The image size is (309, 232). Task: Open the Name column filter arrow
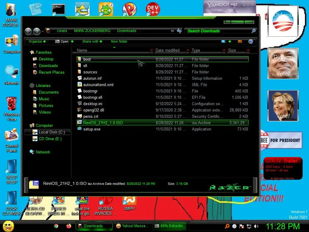point(151,50)
